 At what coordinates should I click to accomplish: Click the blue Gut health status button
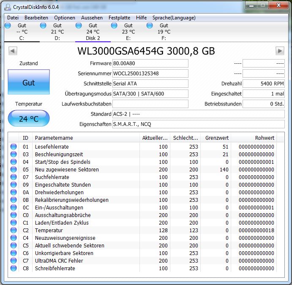(29, 82)
